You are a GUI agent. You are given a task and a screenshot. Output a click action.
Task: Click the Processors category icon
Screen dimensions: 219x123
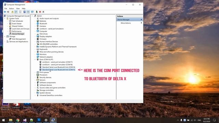(38, 75)
